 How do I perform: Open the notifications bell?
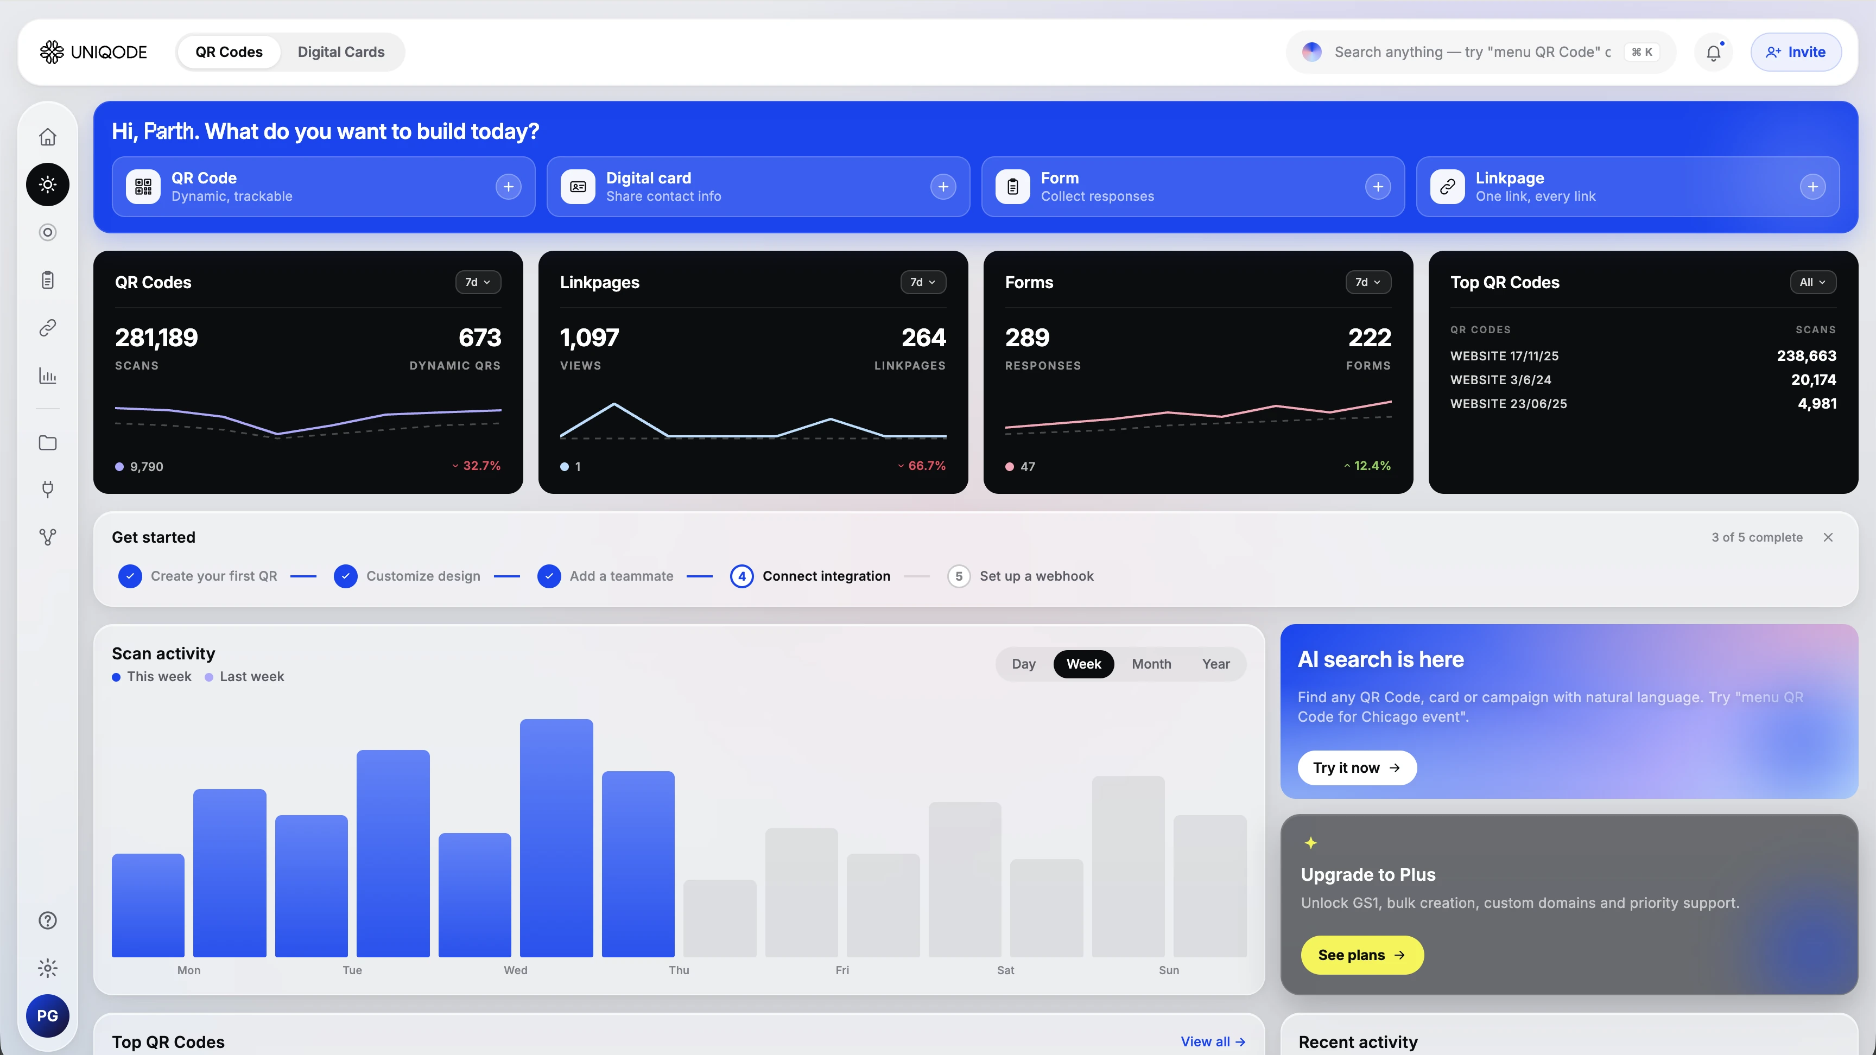1714,52
